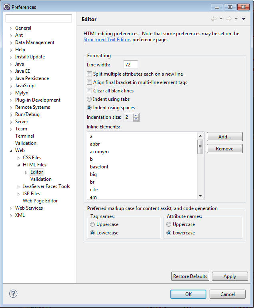254x308 pixels.
Task: Decrease indentation size with down arrow
Action: (136, 119)
